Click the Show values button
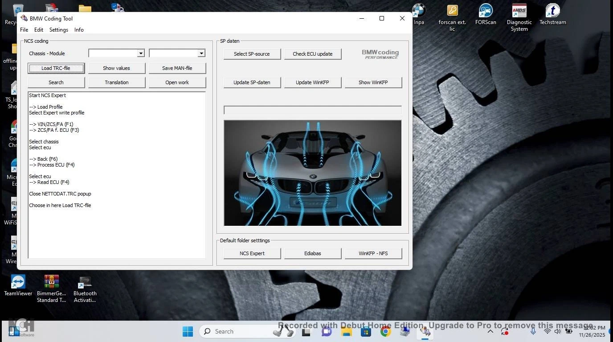Viewport: 613px width, 342px height. pos(117,68)
